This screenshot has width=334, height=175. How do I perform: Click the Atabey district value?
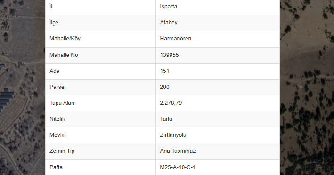click(169, 23)
